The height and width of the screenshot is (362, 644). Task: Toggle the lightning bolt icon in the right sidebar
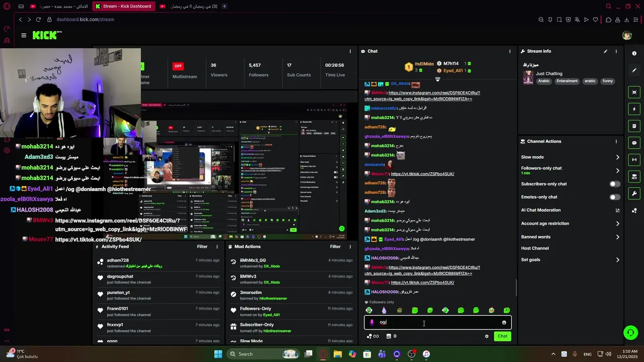[634, 109]
